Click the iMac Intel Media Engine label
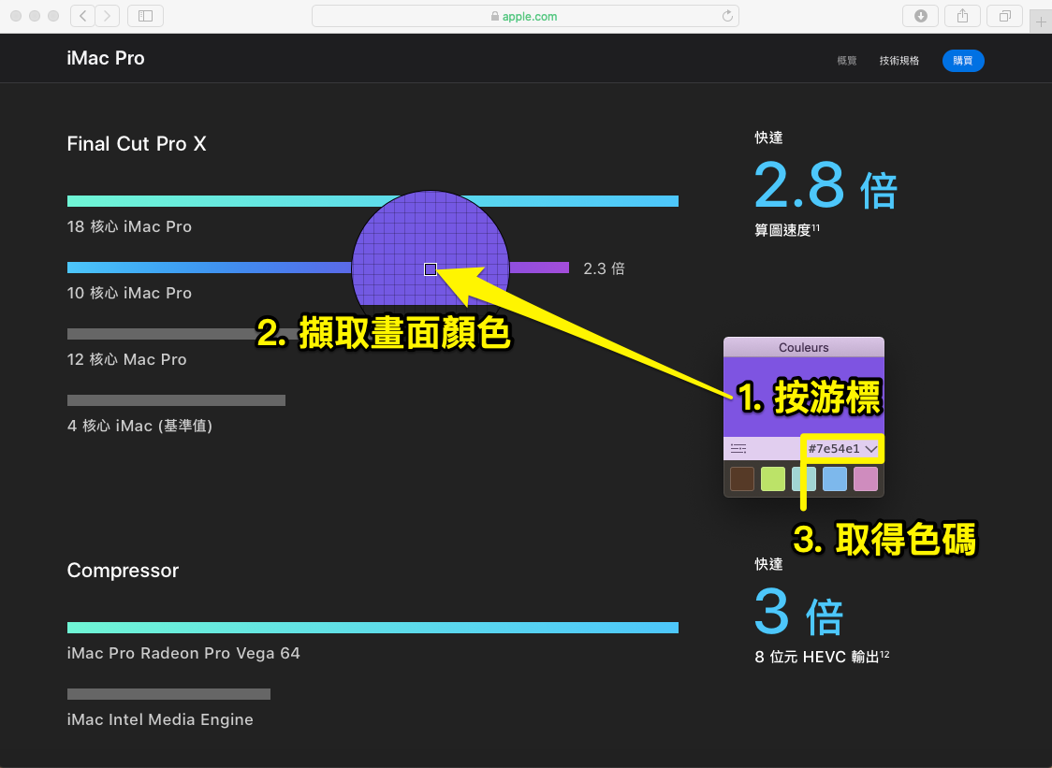This screenshot has width=1052, height=768. tap(160, 719)
